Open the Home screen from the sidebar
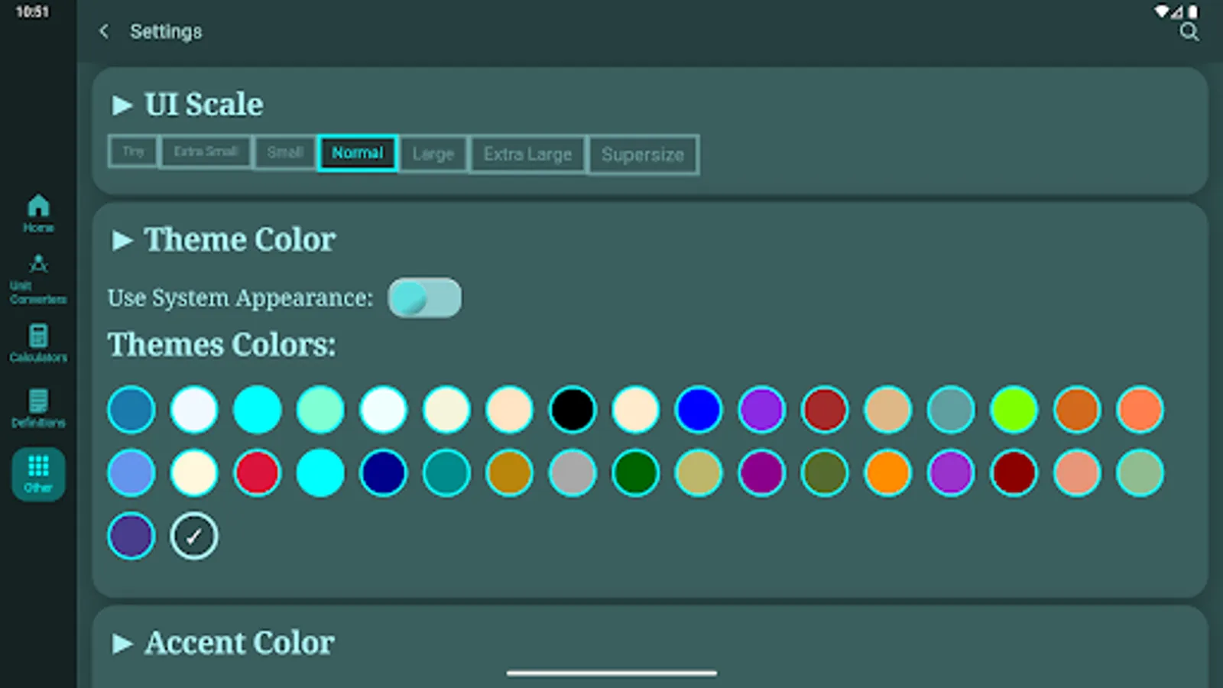This screenshot has width=1223, height=688. pyautogui.click(x=37, y=212)
